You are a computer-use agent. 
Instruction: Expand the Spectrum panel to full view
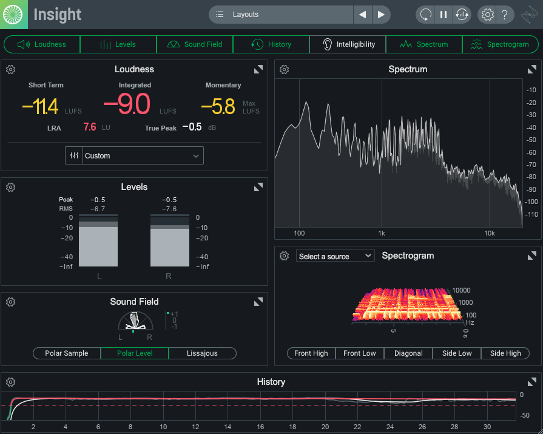click(532, 69)
